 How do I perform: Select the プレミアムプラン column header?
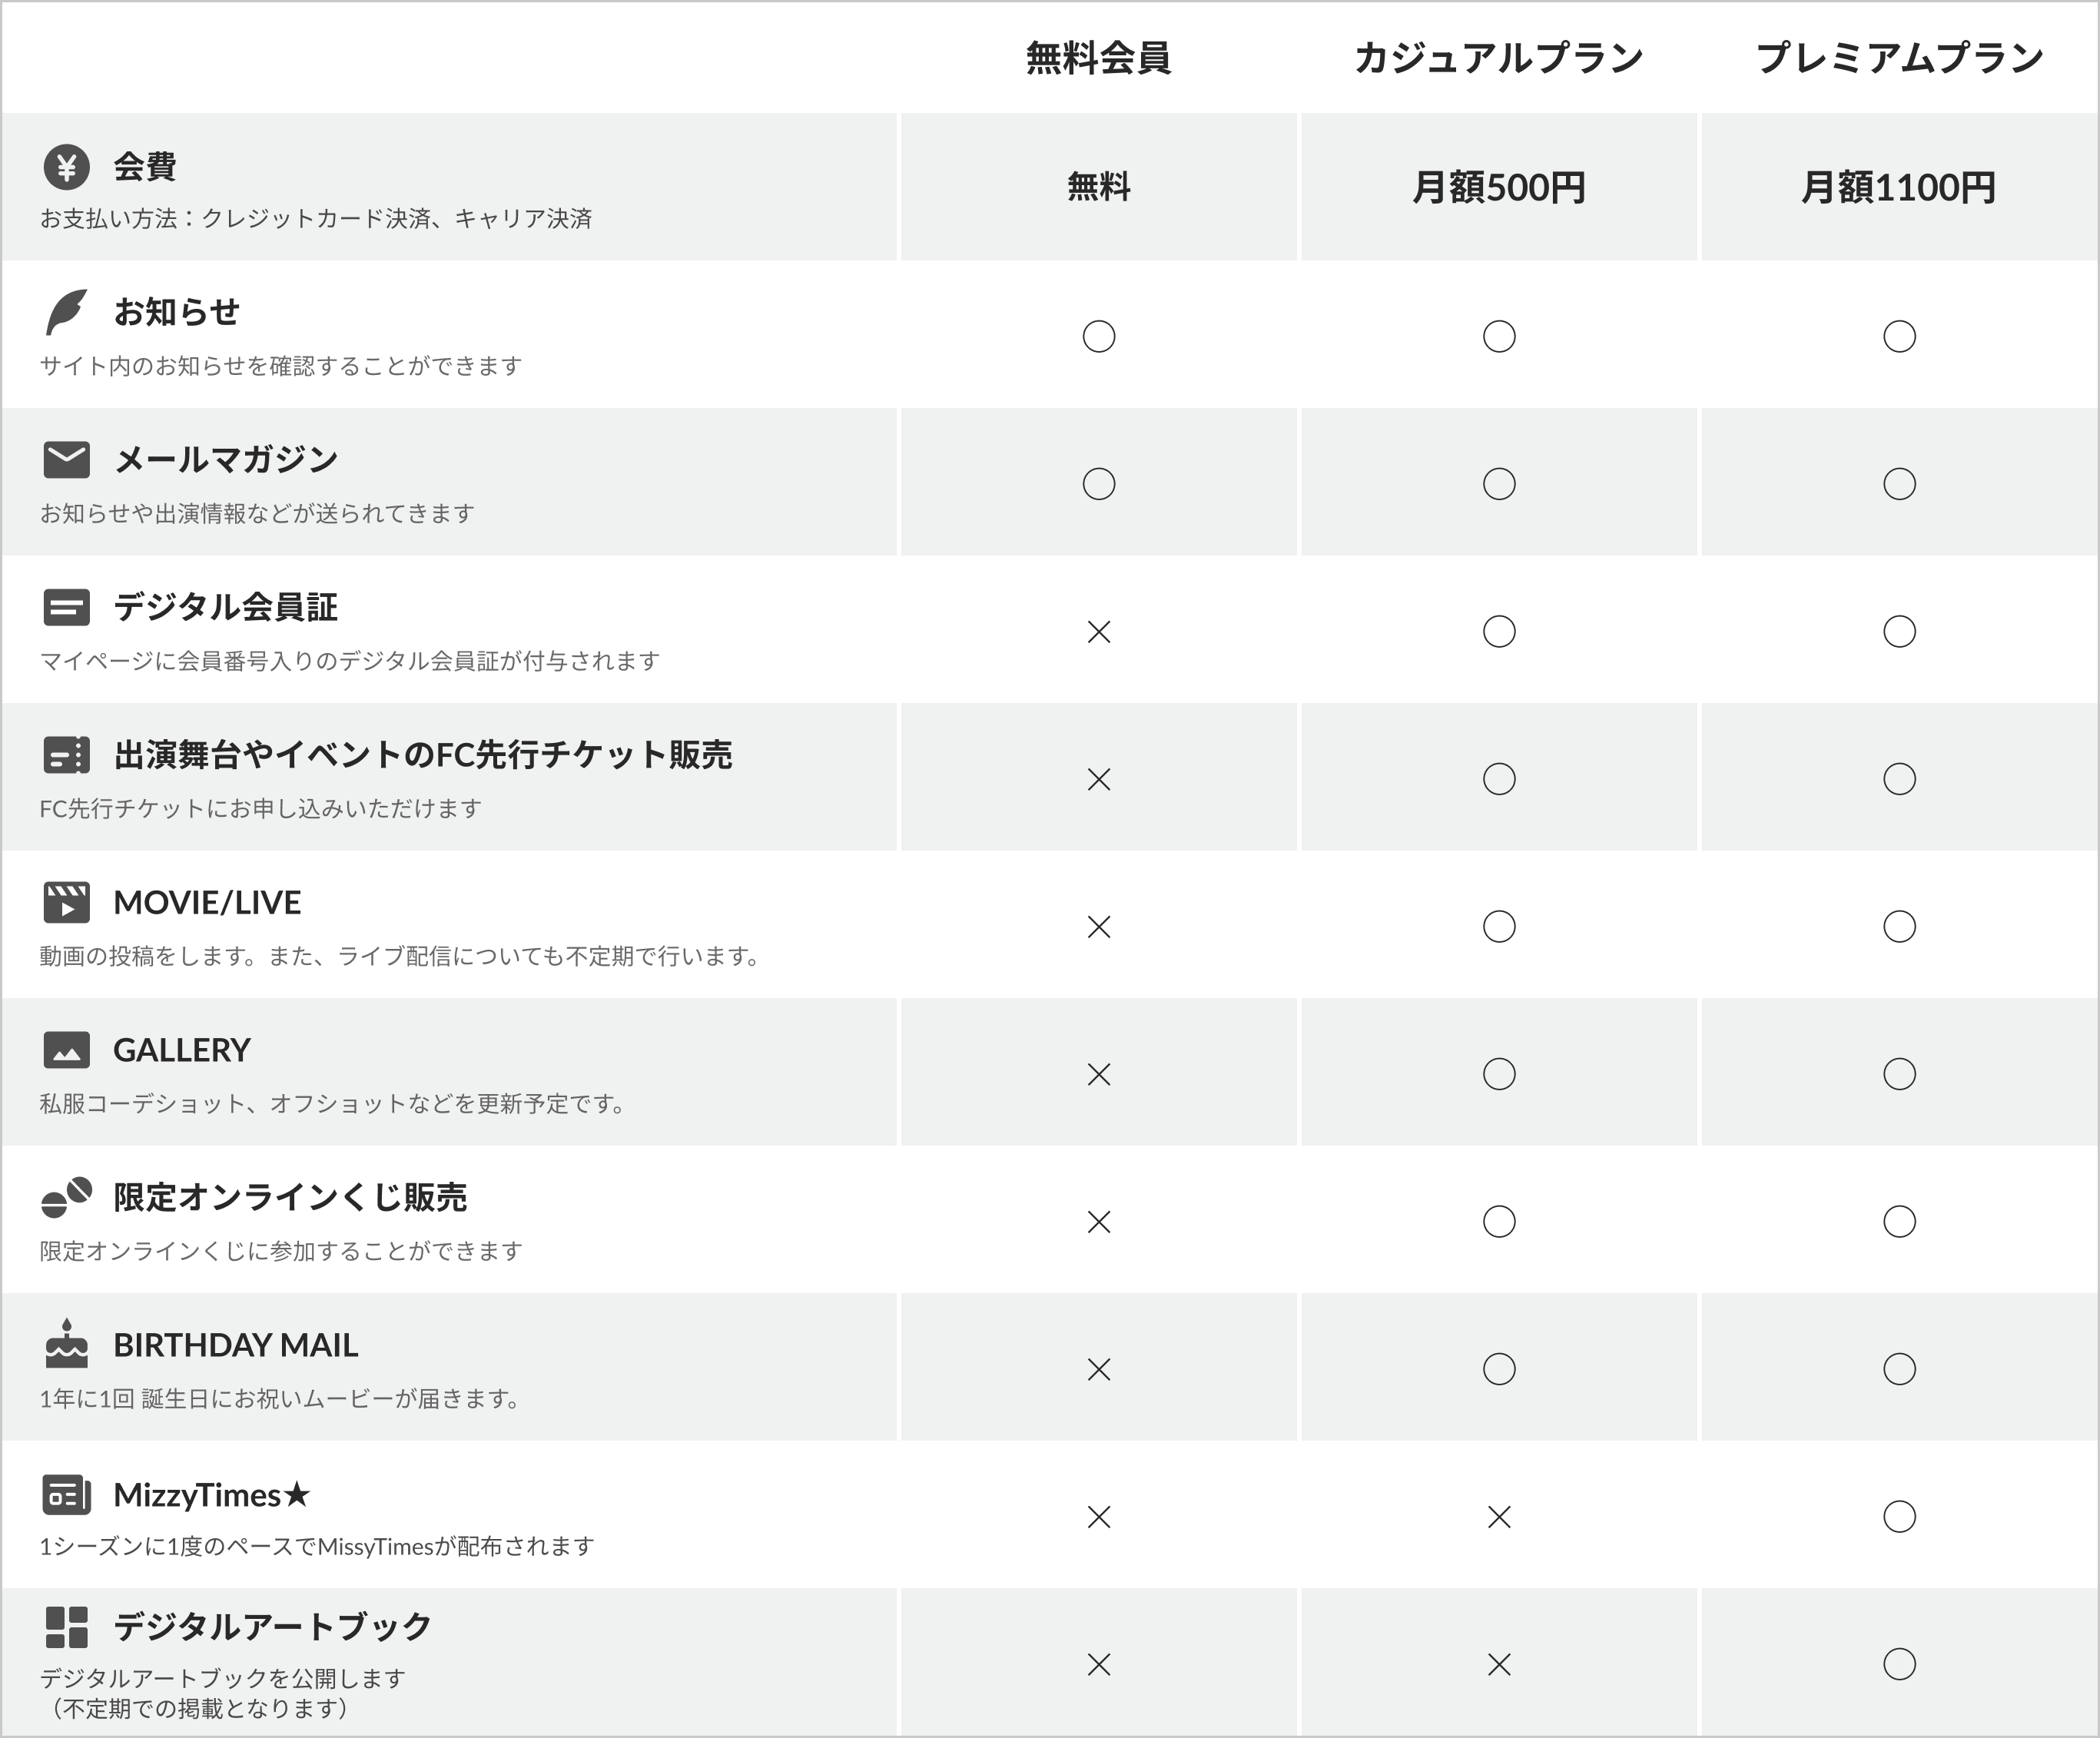pos(1899,58)
